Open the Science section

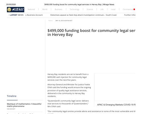point(90,9)
